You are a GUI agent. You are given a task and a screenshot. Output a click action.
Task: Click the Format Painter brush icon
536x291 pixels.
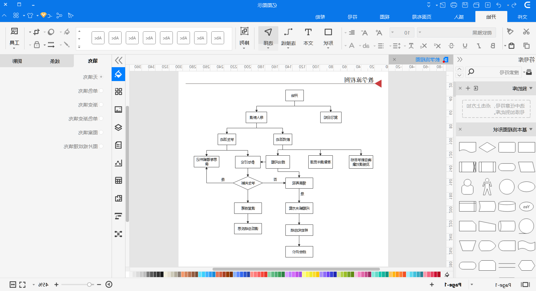click(510, 32)
